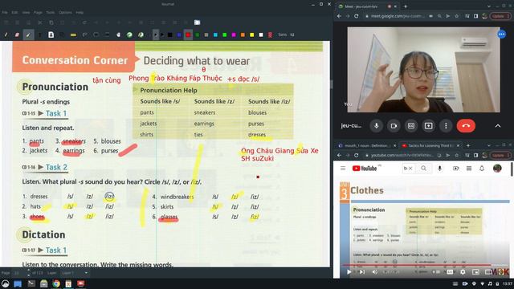The width and height of the screenshot is (514, 289).
Task: Open the Tools menu in Xournal
Action: [50, 13]
